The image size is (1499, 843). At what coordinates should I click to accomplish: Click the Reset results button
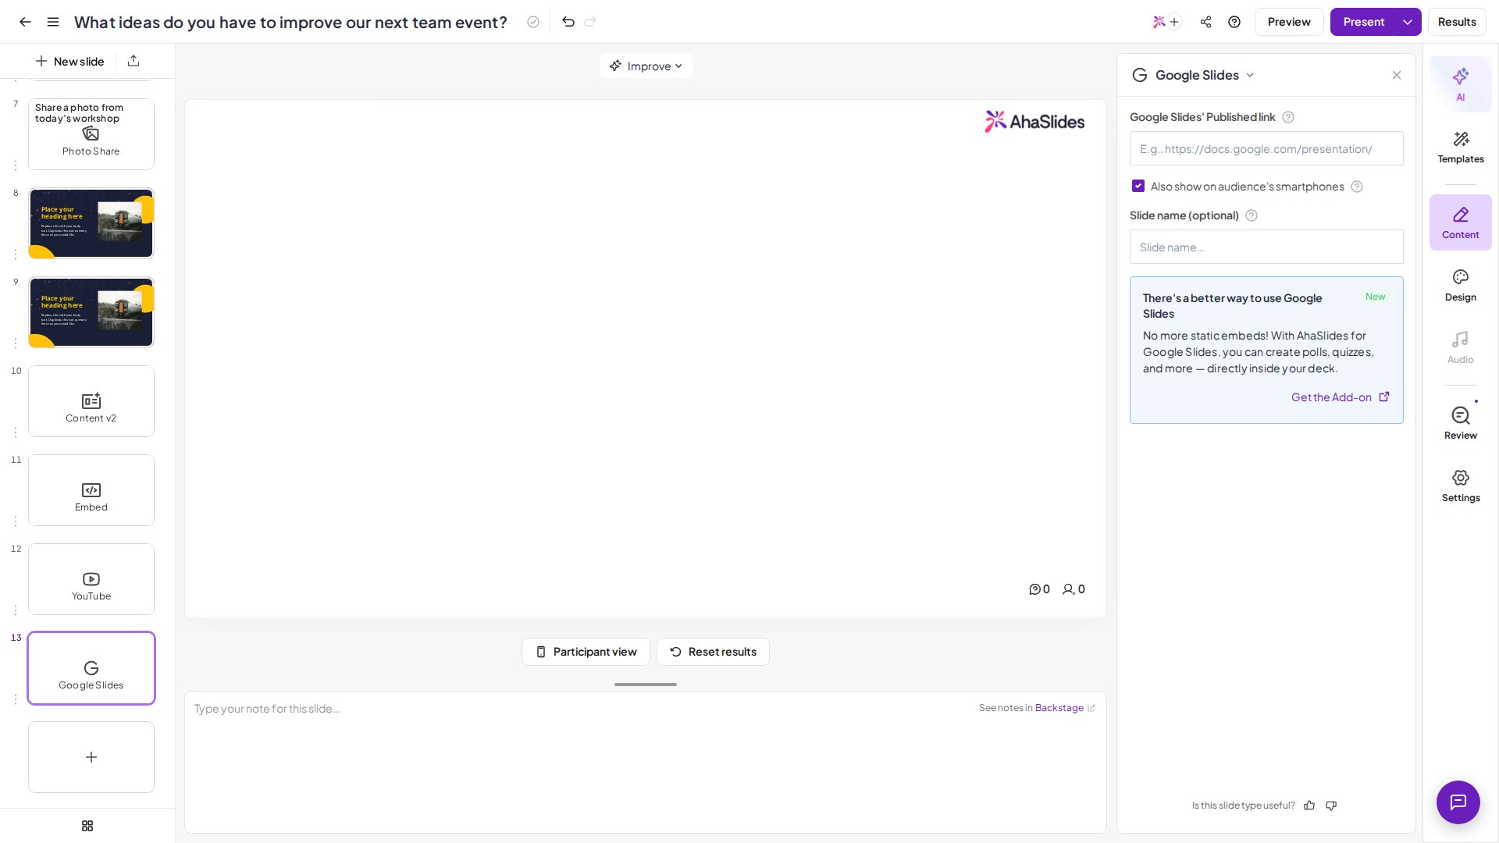point(713,652)
